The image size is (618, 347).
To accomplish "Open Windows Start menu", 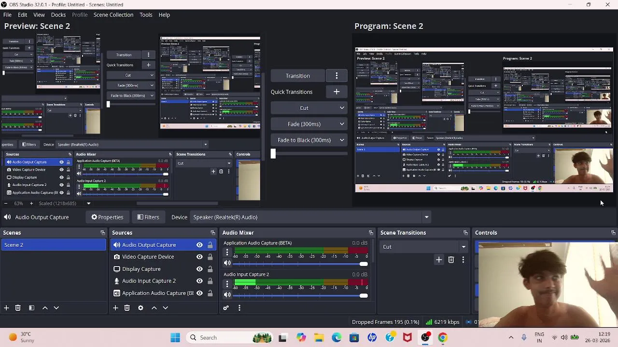I will (x=175, y=338).
